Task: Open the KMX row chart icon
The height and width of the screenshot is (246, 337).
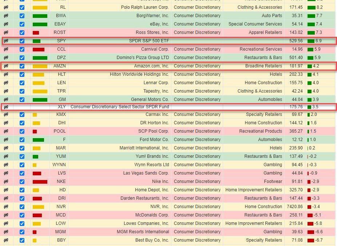Action: click(6, 114)
